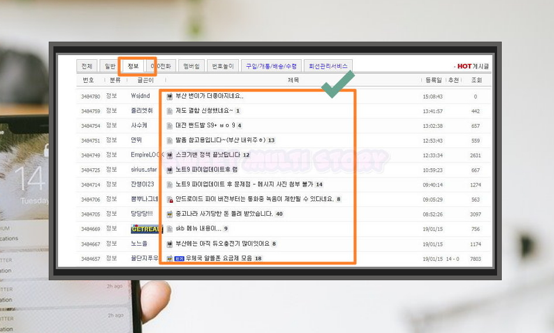Viewport: 554px width, 333px height.
Task: Click view count 7803
Action: point(475,259)
